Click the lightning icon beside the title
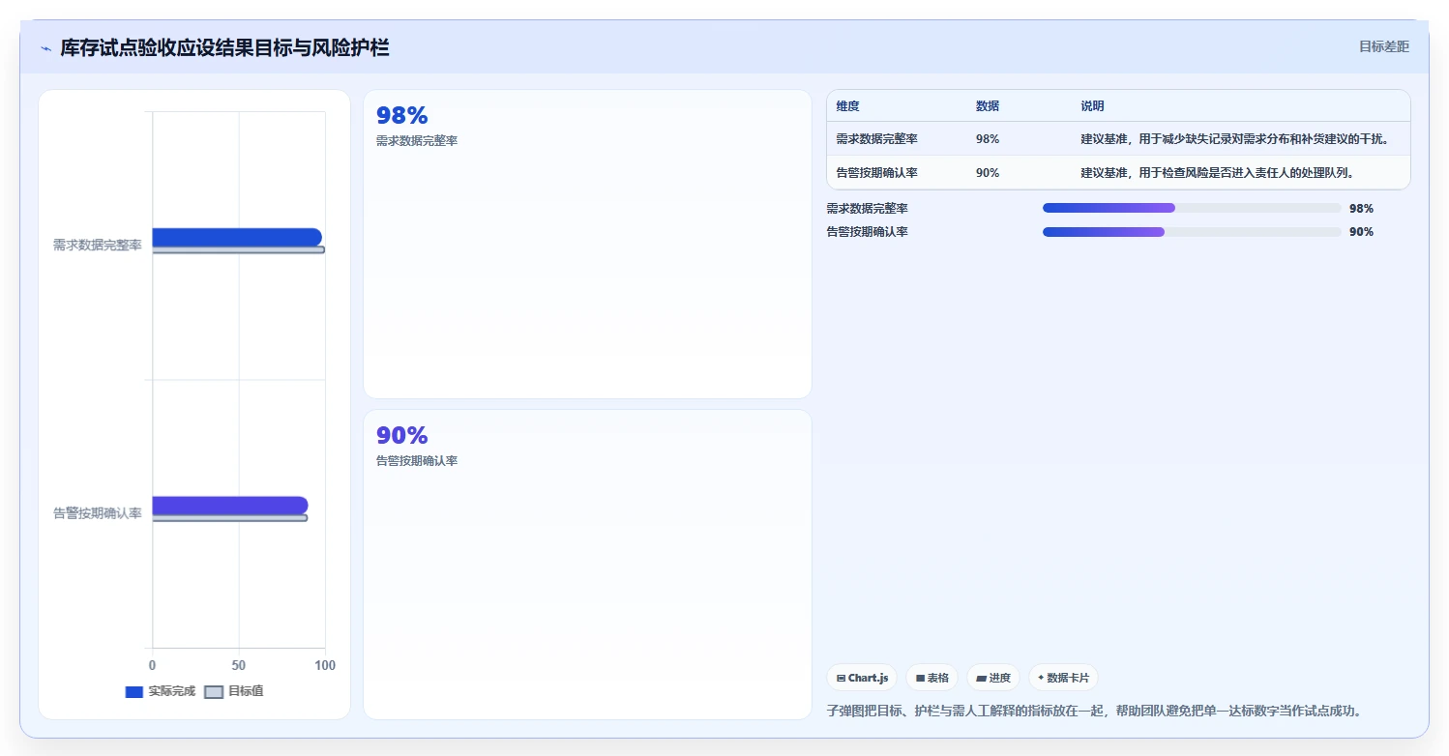1449x756 pixels. (46, 48)
